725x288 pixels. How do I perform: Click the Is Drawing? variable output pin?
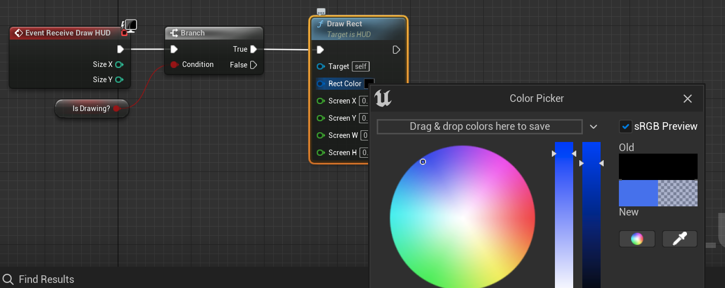(116, 108)
